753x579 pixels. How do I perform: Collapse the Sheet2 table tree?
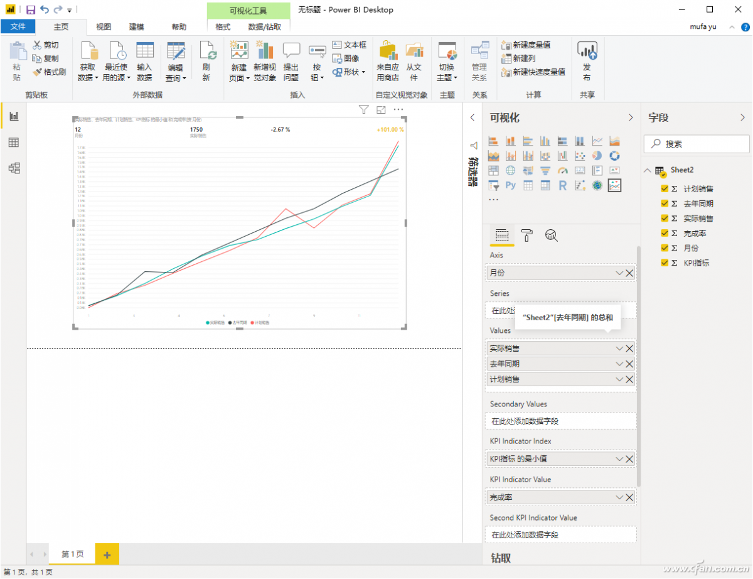[647, 170]
